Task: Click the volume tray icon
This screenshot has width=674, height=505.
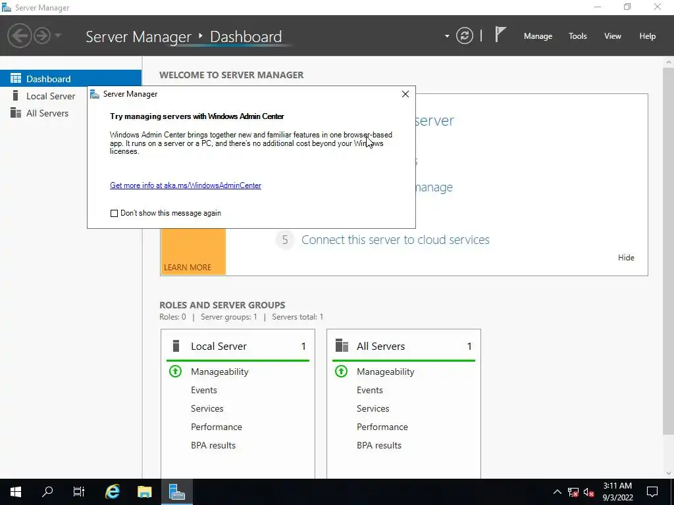Action: tap(589, 492)
